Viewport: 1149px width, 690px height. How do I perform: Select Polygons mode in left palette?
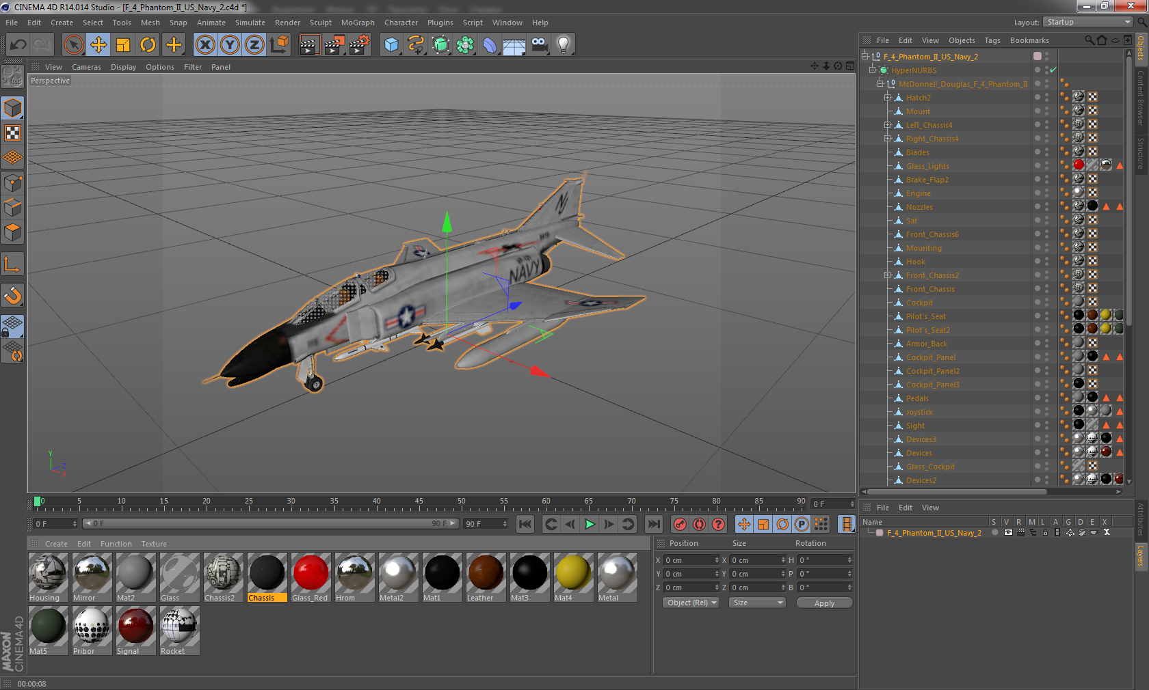tap(13, 232)
